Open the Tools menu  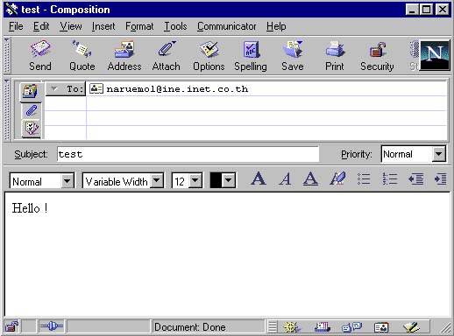click(x=175, y=26)
